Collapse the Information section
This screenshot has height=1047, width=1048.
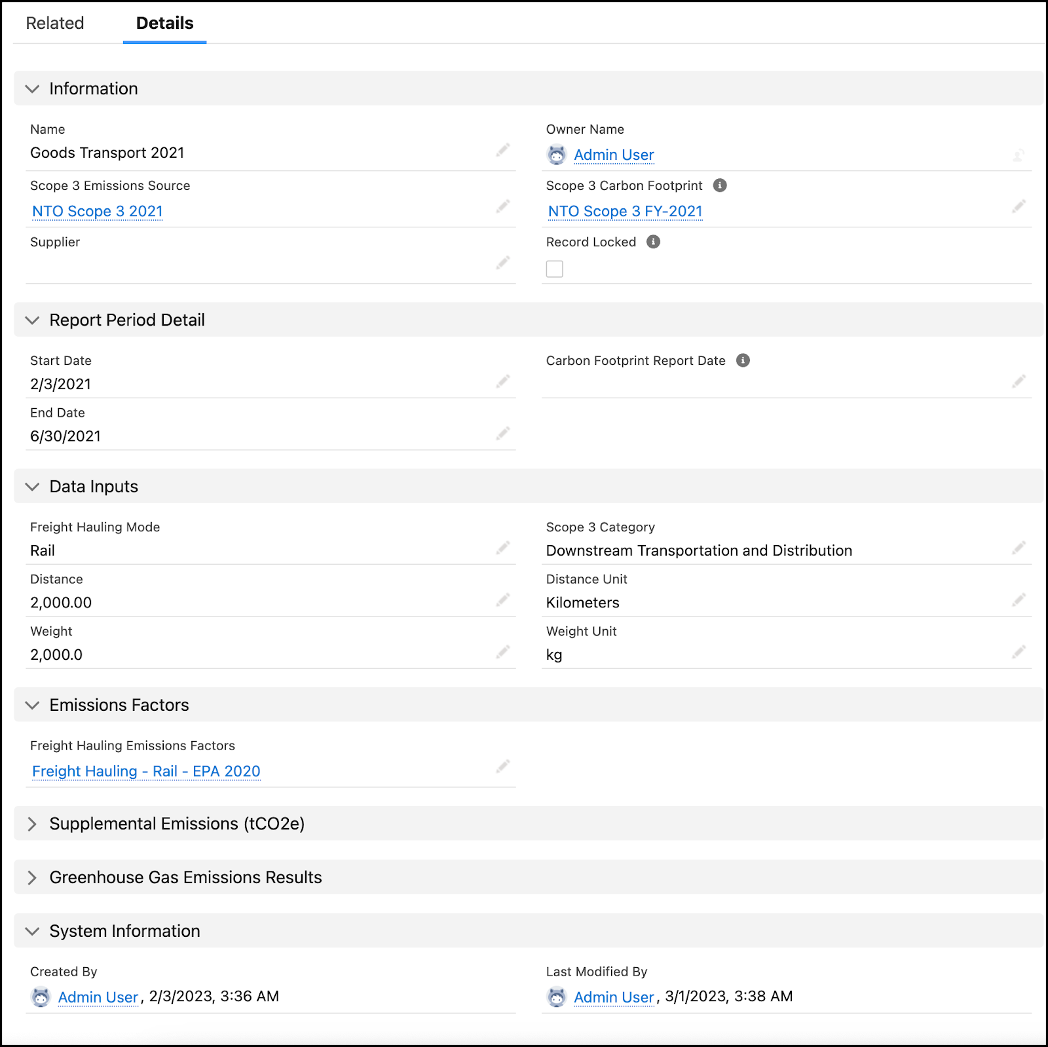(32, 88)
